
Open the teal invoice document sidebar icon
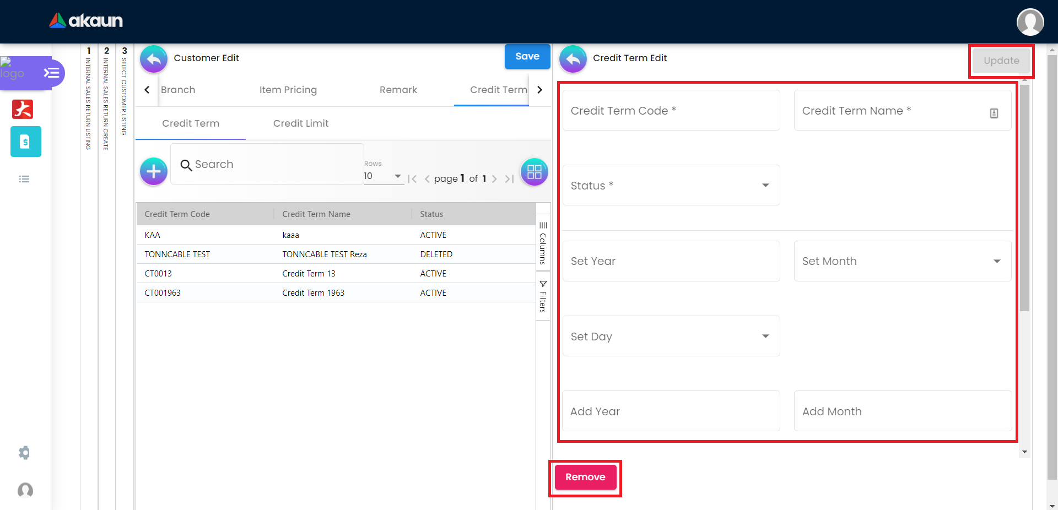(x=25, y=142)
